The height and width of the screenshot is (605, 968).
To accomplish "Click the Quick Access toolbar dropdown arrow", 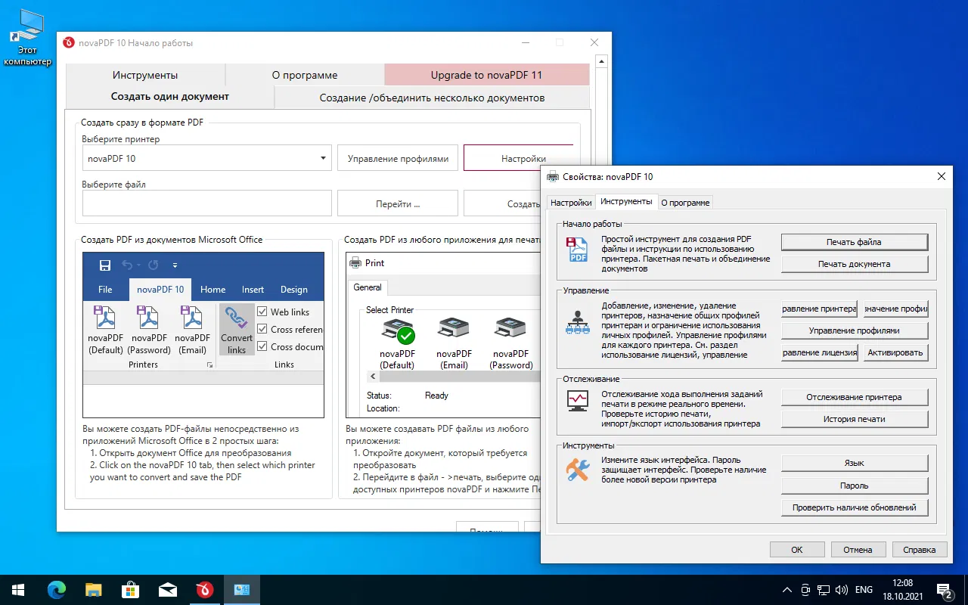I will coord(175,265).
